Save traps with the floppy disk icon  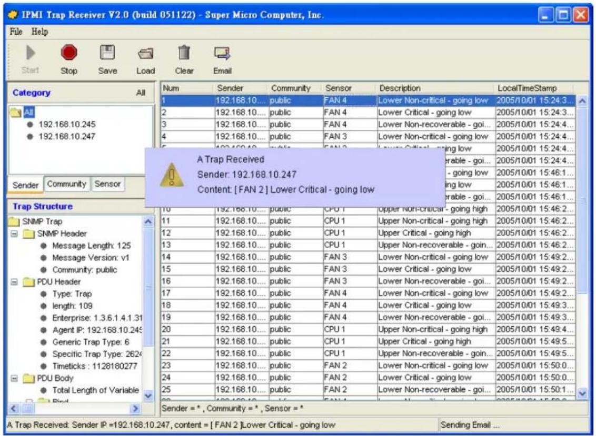[107, 53]
